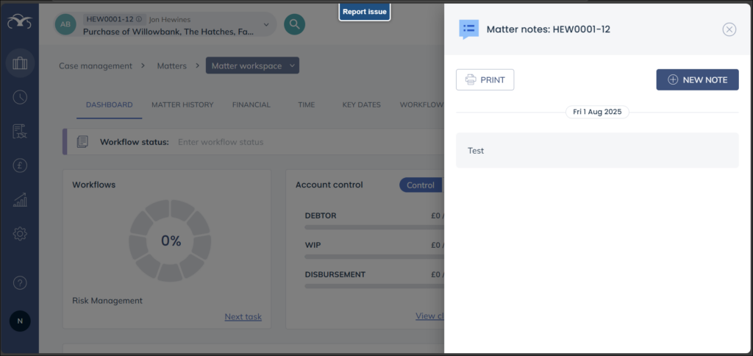
Task: Follow the Next task link
Action: click(243, 317)
